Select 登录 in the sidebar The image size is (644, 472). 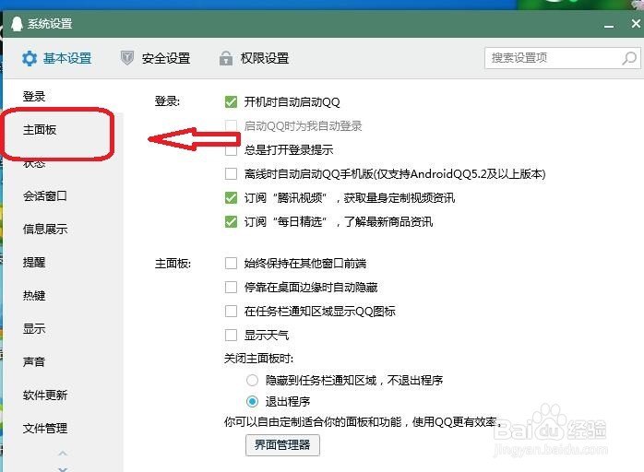tap(34, 97)
